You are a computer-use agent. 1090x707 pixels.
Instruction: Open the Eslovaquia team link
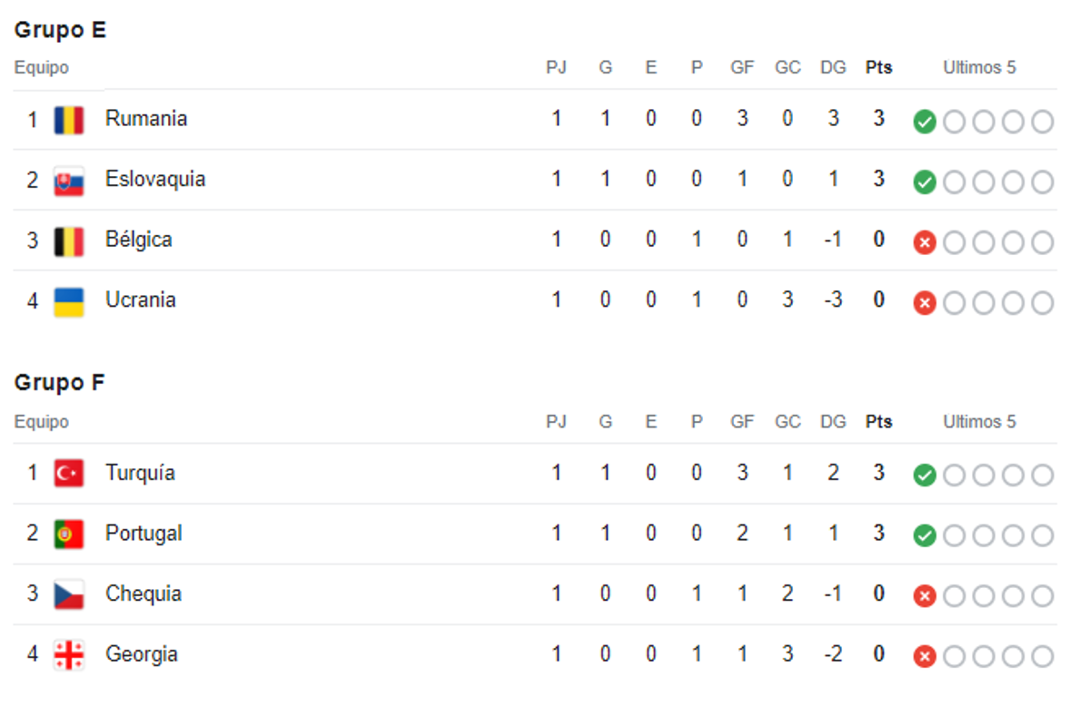pyautogui.click(x=155, y=180)
